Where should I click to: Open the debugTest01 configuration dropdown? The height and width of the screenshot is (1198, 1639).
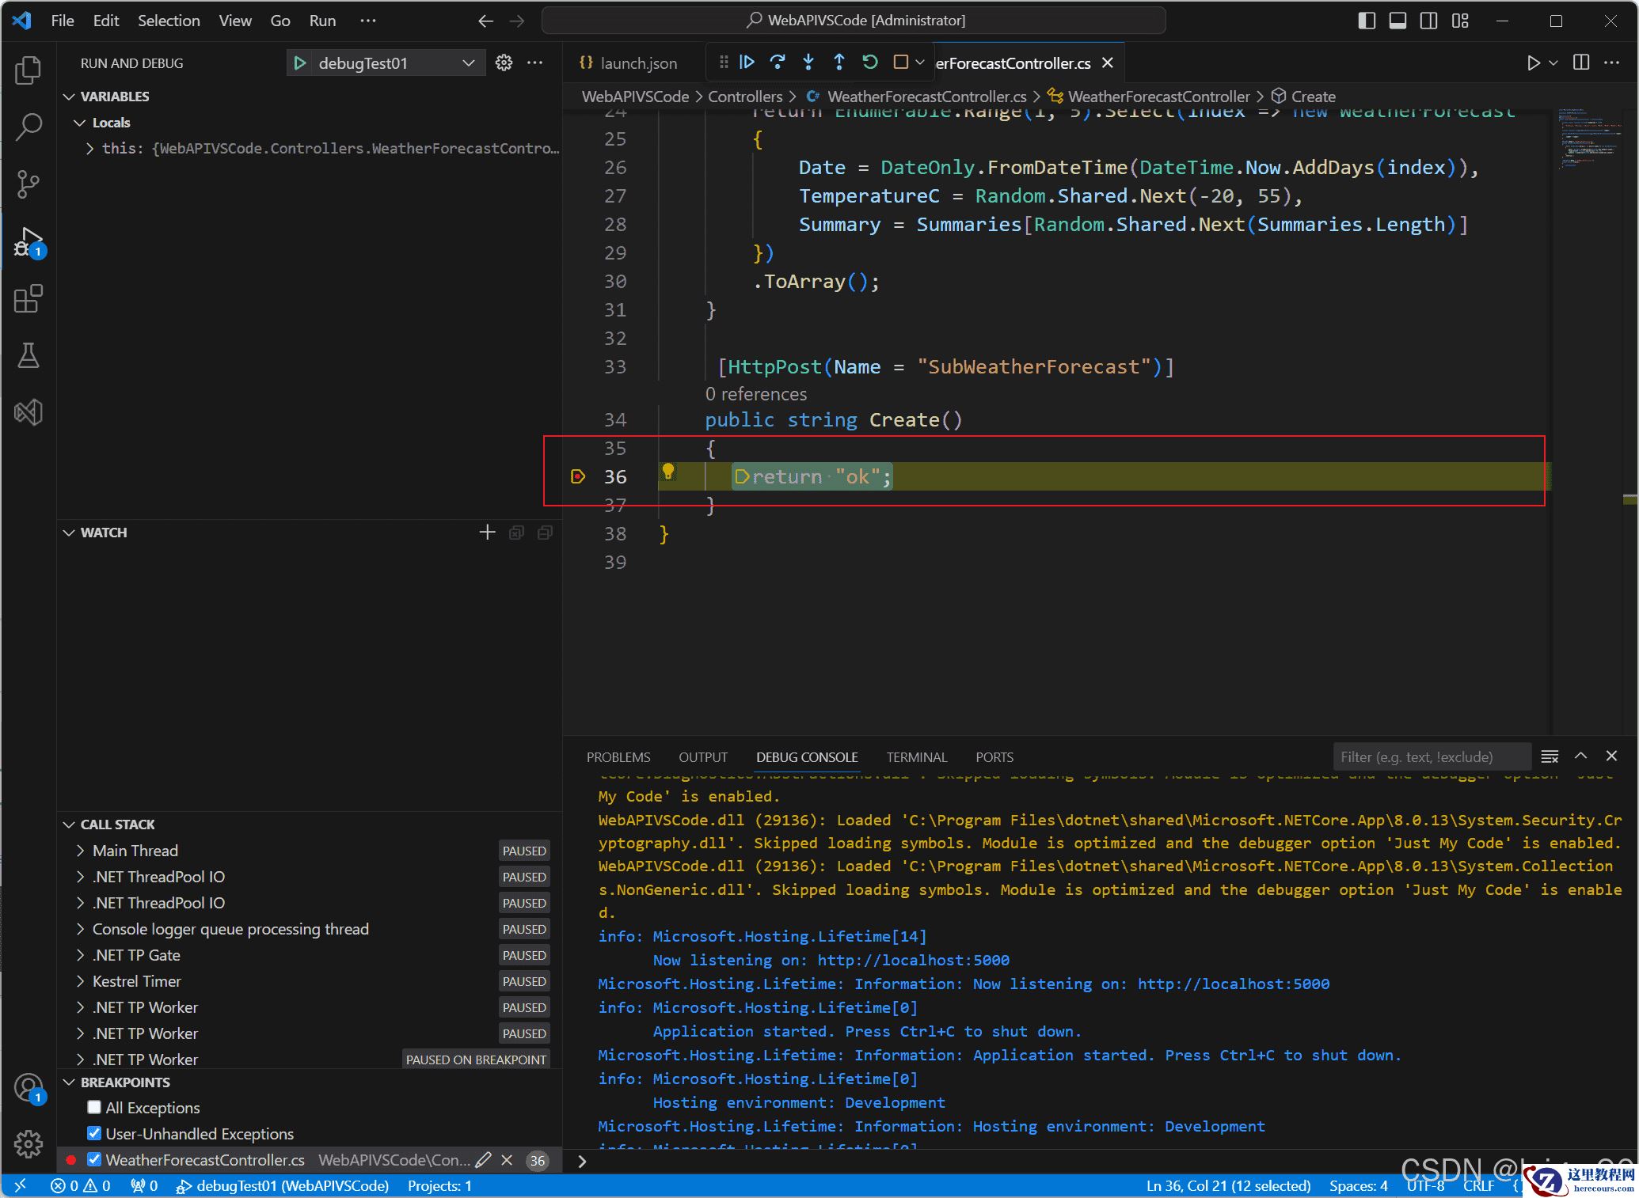[468, 63]
